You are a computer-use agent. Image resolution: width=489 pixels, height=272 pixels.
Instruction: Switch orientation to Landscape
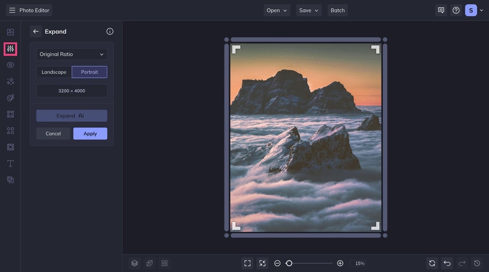point(54,72)
